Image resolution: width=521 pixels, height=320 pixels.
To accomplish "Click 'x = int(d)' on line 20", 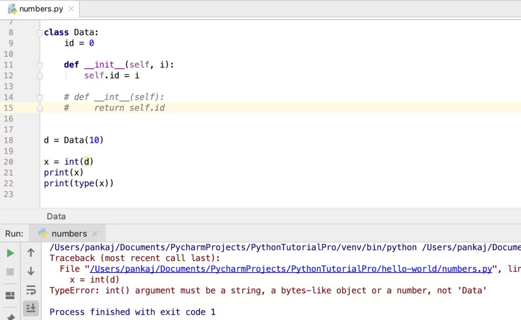I will 69,162.
